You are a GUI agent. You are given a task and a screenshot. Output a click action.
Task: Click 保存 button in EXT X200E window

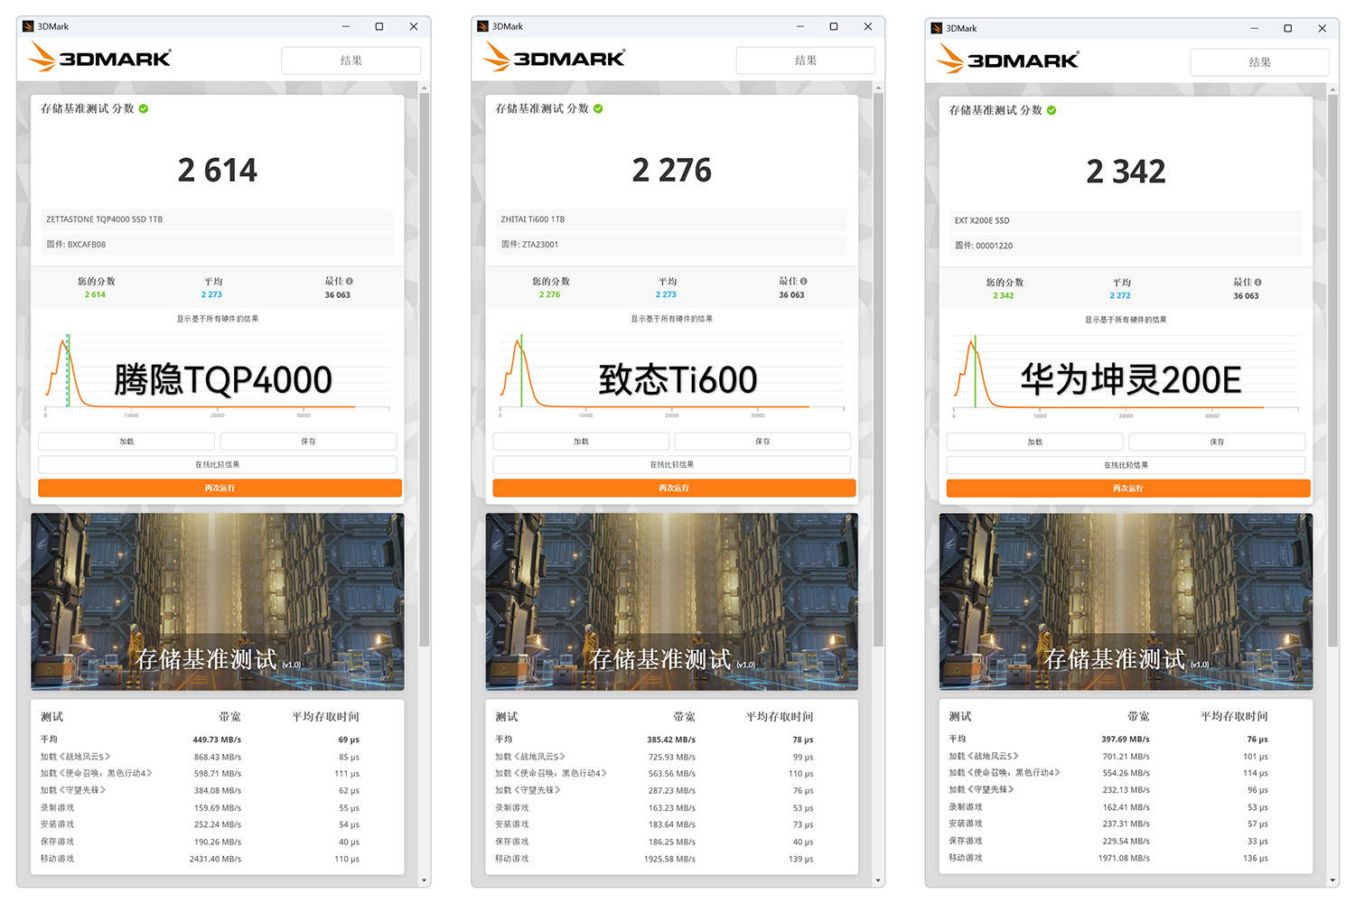tap(1218, 442)
